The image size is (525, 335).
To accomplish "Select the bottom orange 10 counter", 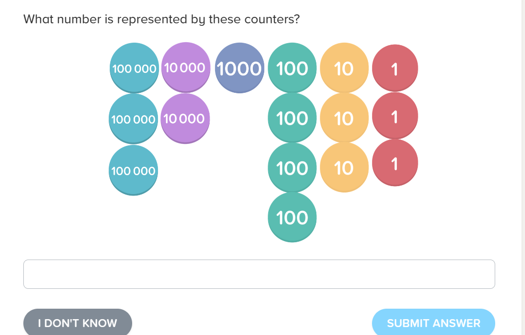I will tap(344, 168).
